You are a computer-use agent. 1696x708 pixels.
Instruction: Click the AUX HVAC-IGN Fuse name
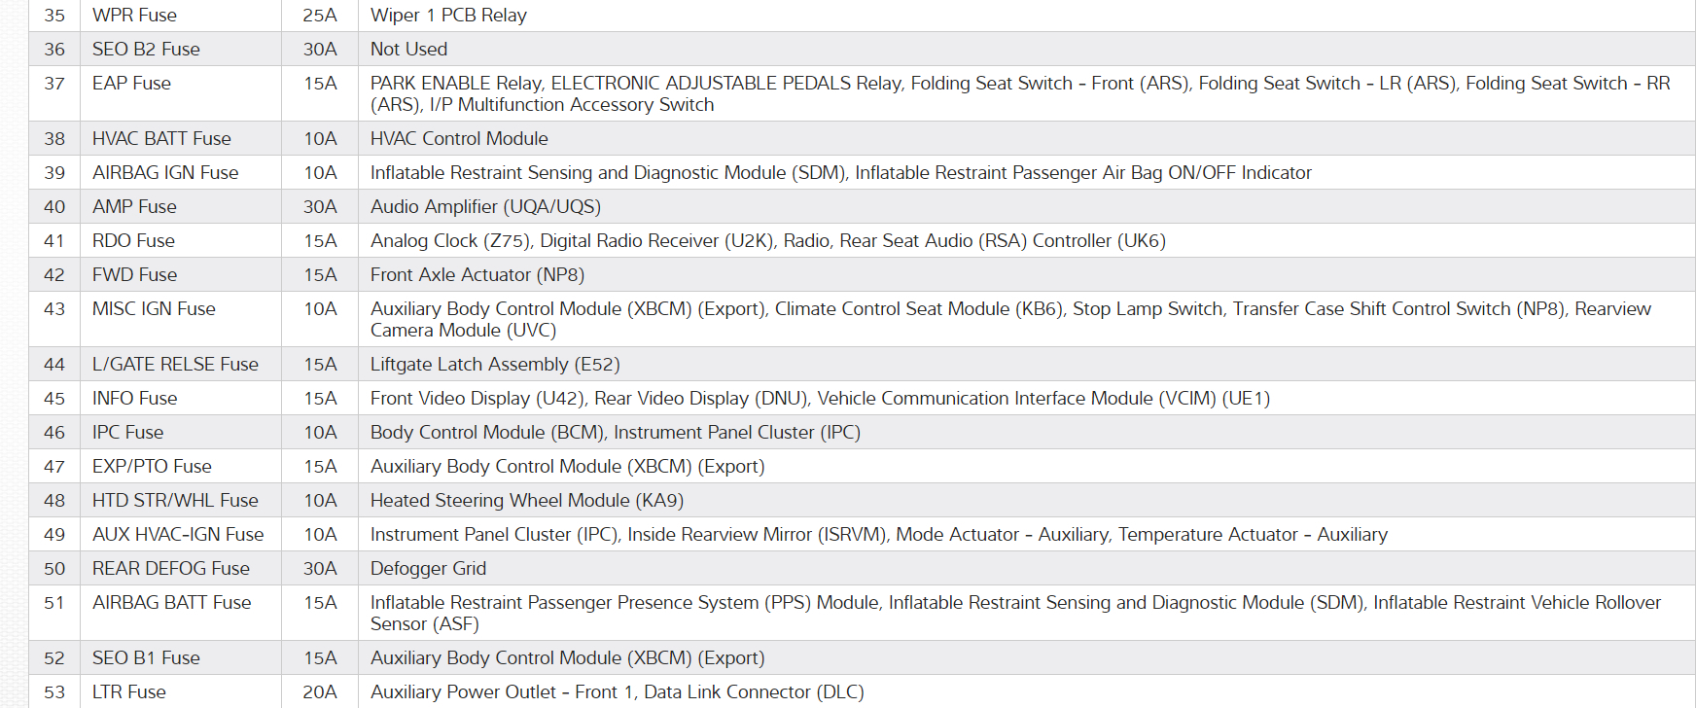[178, 535]
